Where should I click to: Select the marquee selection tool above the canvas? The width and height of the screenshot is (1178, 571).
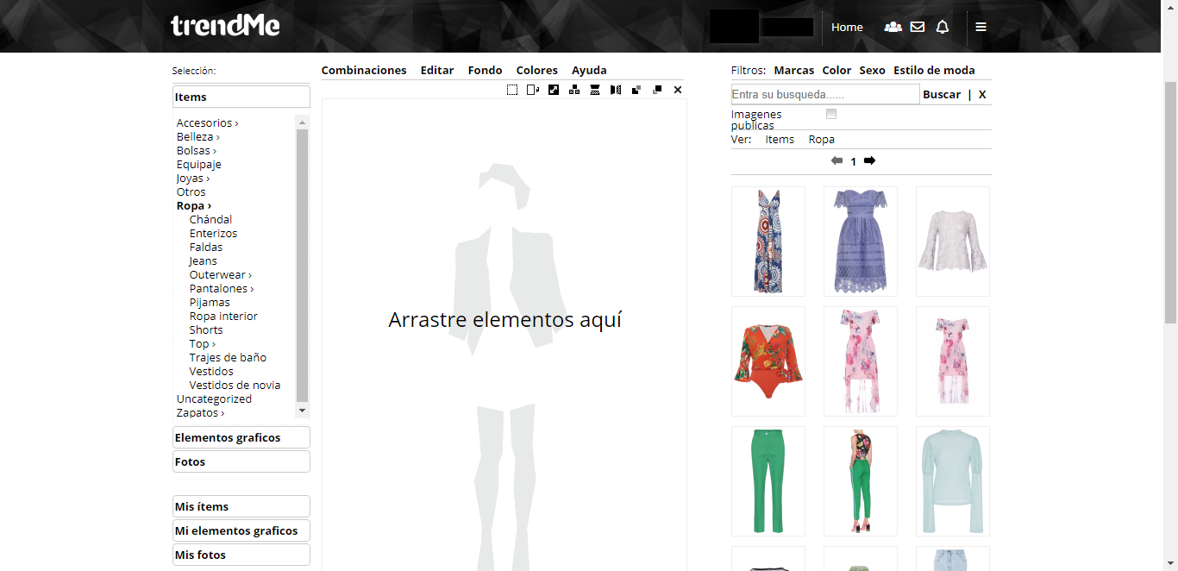(511, 90)
